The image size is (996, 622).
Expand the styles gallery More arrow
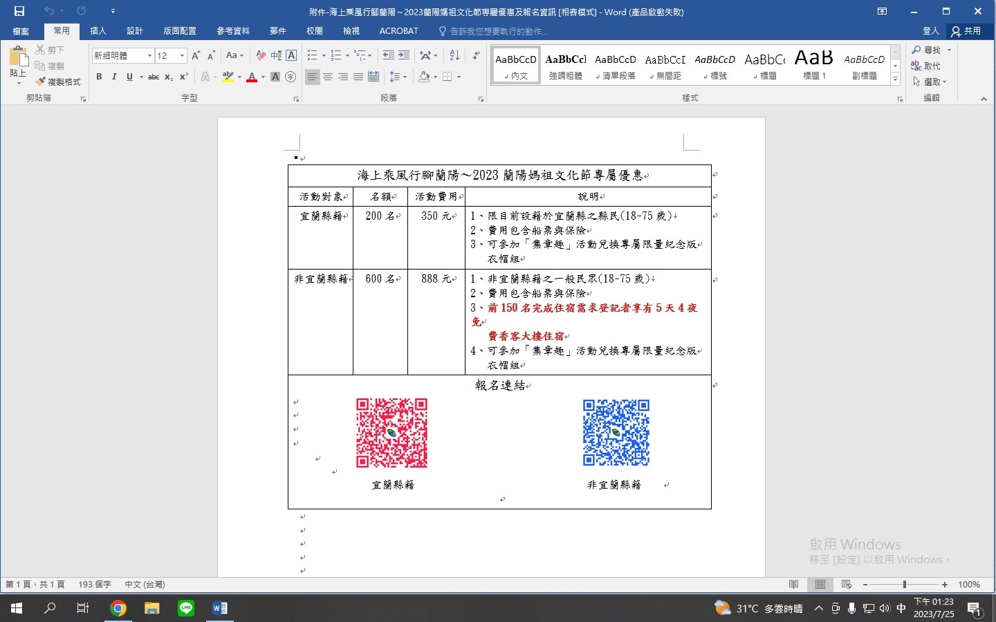(895, 79)
